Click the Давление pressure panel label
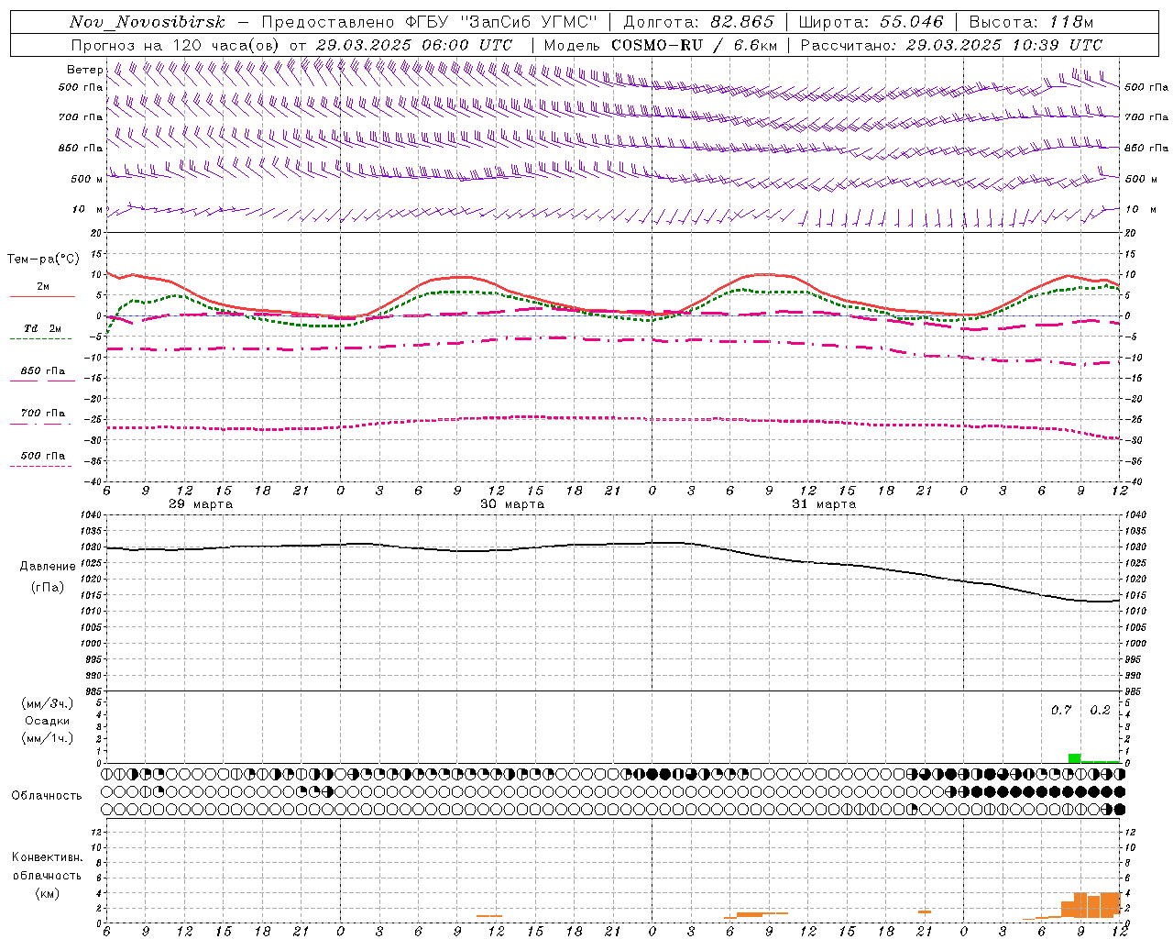Viewport: 1173px width, 939px height. [x=47, y=567]
